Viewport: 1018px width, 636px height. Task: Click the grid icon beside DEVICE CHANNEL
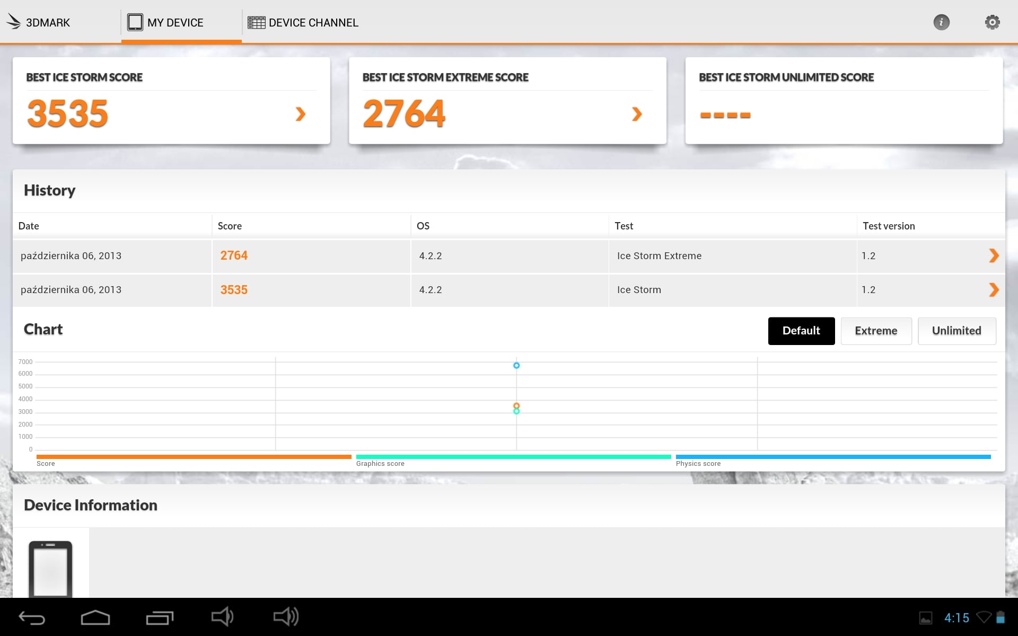(x=257, y=22)
